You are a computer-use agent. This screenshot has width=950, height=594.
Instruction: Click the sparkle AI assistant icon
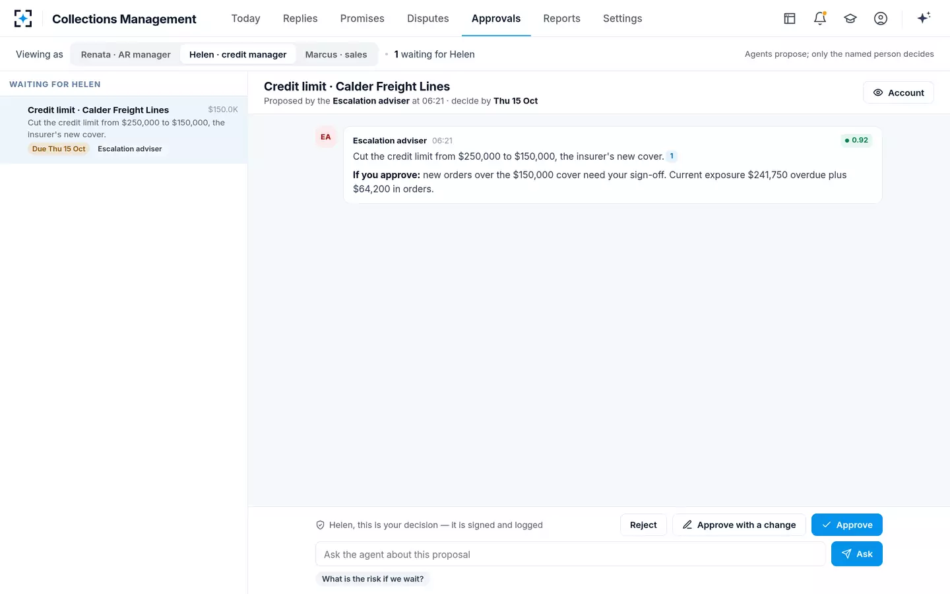(x=924, y=18)
